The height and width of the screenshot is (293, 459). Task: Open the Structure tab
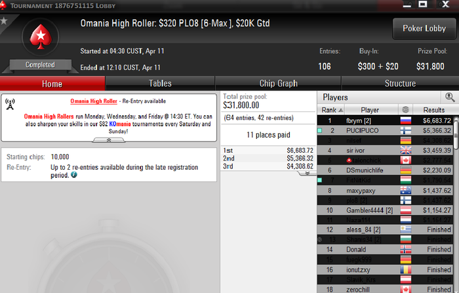point(400,83)
